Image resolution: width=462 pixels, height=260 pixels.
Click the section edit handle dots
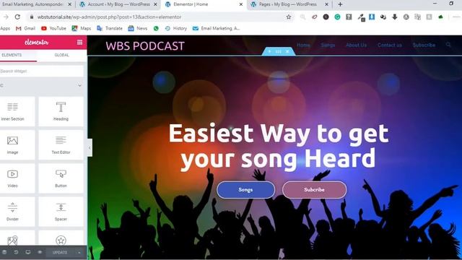(x=279, y=51)
